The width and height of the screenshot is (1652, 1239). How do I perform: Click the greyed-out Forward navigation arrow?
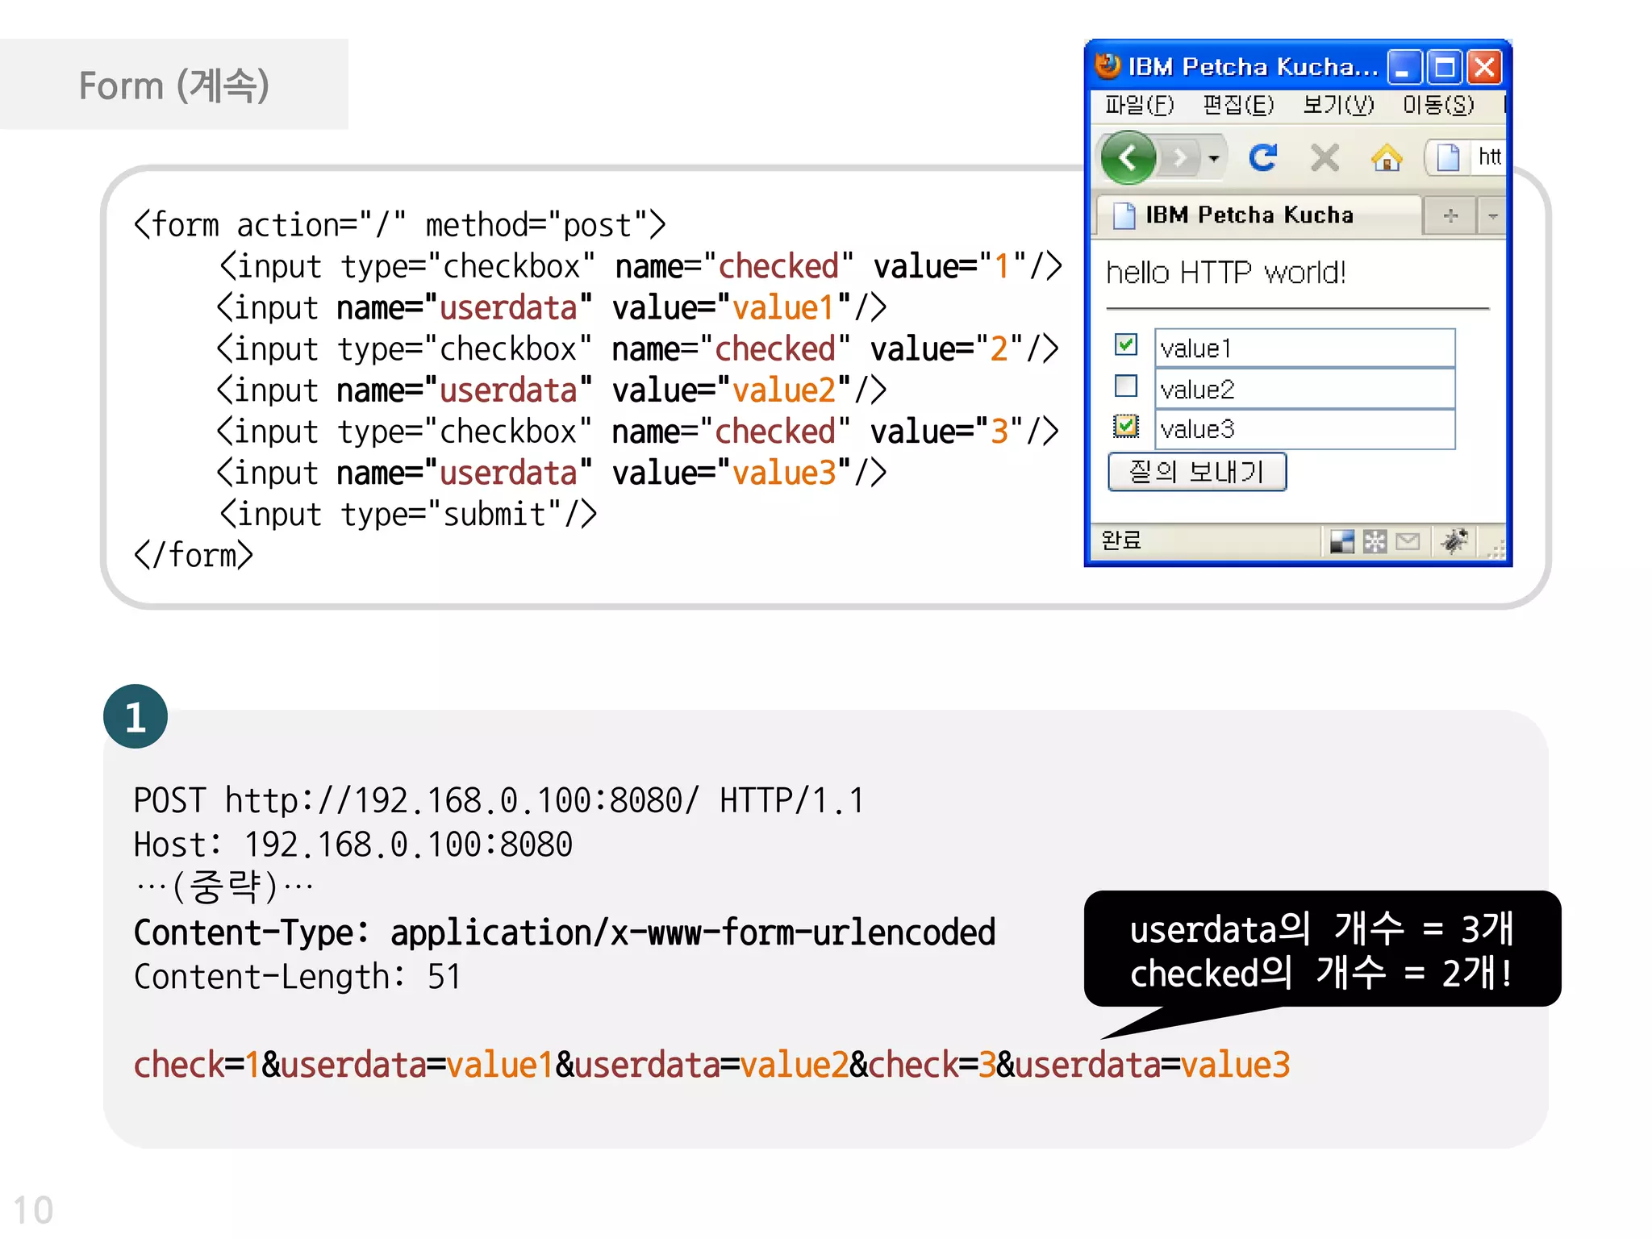1180,157
